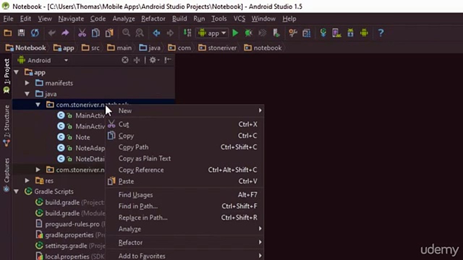Open the Navigate menu

pos(71,19)
